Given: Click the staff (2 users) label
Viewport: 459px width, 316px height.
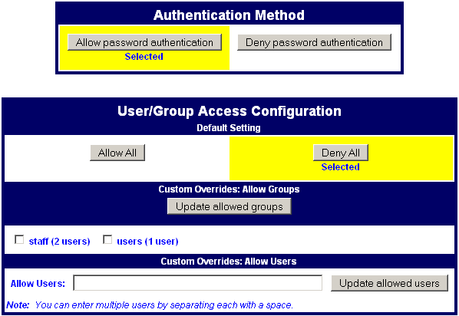Looking at the screenshot, I should click(59, 242).
